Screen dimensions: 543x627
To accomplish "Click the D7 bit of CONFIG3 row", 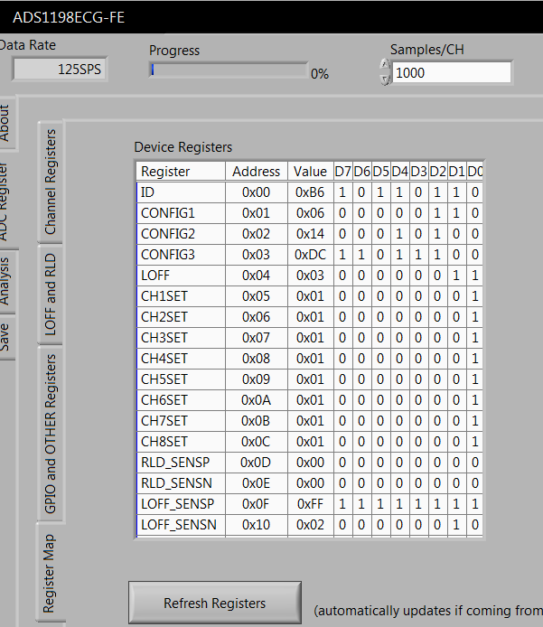I will (342, 255).
